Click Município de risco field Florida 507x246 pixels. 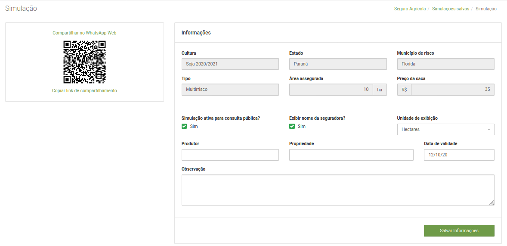445,64
